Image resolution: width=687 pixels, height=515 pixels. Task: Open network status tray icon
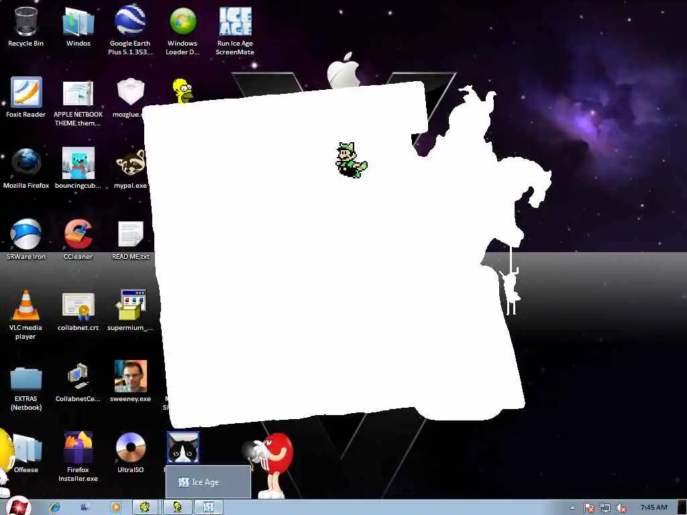point(605,508)
